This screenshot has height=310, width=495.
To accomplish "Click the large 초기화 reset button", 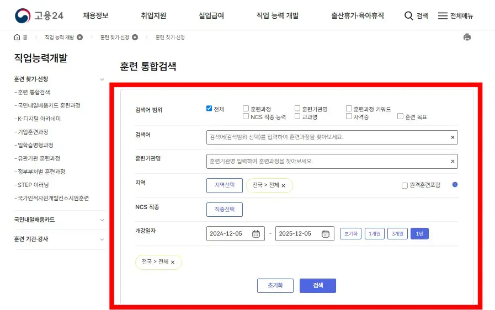I will [x=275, y=286].
